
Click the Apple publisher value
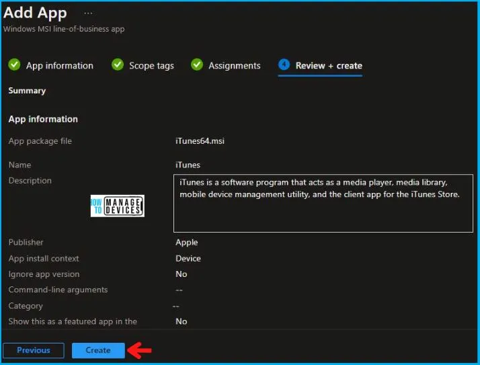[x=186, y=243]
